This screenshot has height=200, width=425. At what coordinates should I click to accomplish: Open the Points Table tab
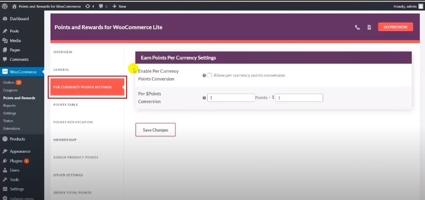click(x=66, y=105)
